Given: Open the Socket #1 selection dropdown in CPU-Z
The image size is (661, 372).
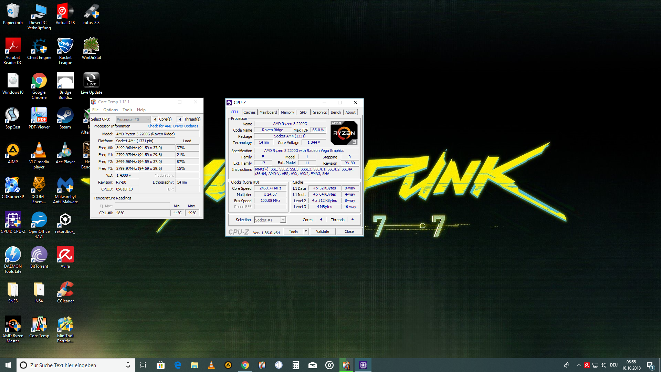Looking at the screenshot, I should pyautogui.click(x=282, y=219).
